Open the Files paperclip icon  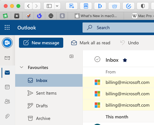click(x=7, y=116)
